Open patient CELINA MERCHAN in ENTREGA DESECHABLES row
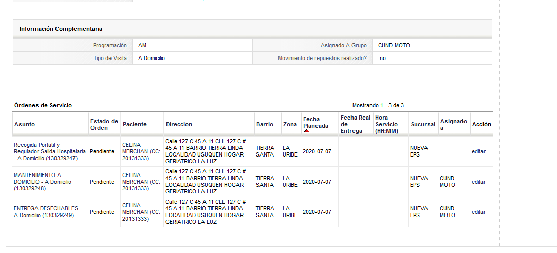Viewport: 557px width, 253px height. (141, 212)
